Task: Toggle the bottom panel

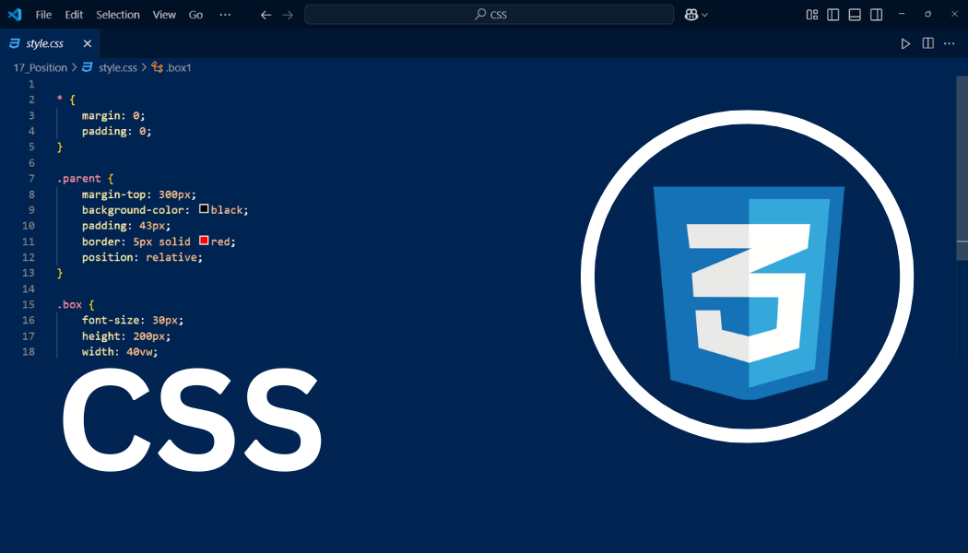Action: [855, 14]
